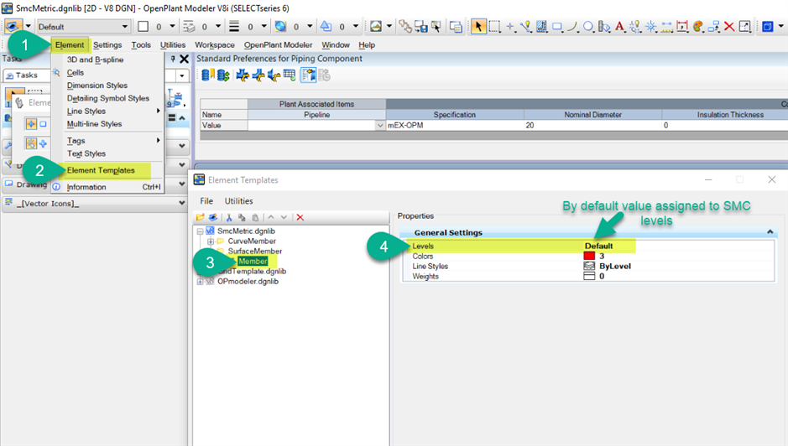The width and height of the screenshot is (788, 446).
Task: Click the References chain-link icon in toolbar
Action: pyautogui.click(x=404, y=27)
